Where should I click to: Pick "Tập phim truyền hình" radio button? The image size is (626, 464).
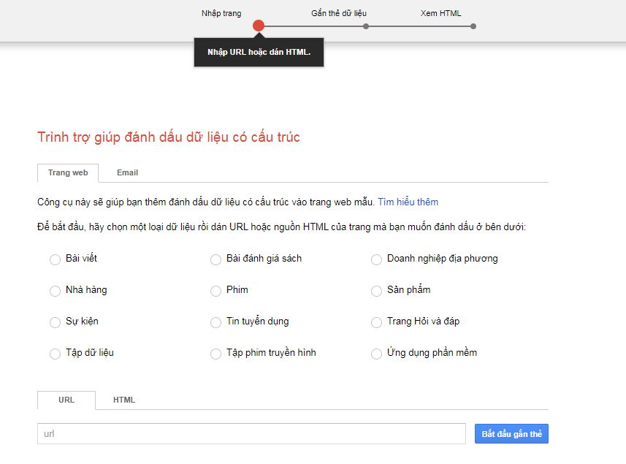(215, 354)
